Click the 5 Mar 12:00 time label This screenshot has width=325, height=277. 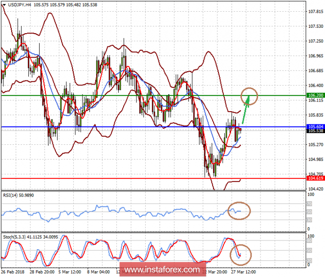[x=70, y=272]
